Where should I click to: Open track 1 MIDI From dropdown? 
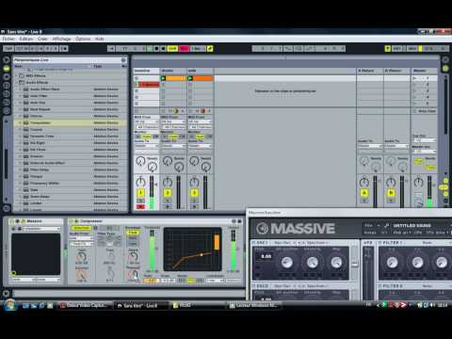coord(147,121)
